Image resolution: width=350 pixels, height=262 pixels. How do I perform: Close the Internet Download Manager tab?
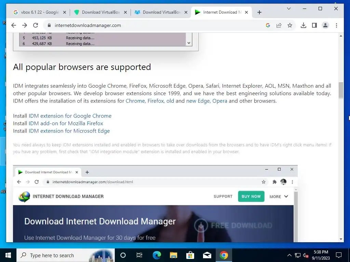click(246, 12)
